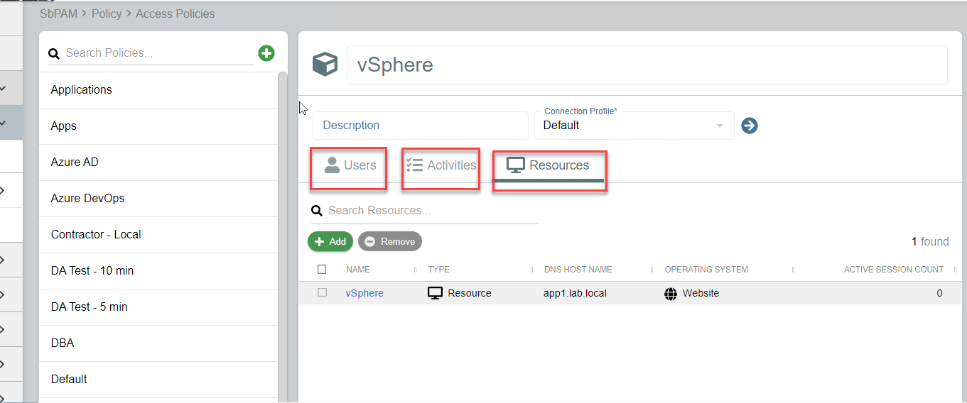Sort by the Active Session Count column

click(x=893, y=270)
